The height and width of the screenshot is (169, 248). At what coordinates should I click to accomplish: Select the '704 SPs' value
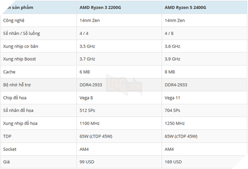(x=172, y=111)
